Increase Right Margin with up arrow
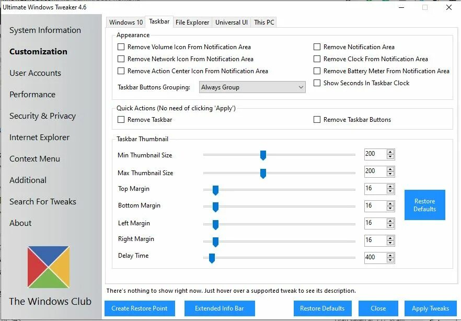Image resolution: width=461 pixels, height=321 pixels. pyautogui.click(x=390, y=238)
